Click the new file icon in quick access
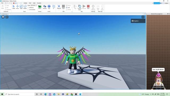Viewport: 170px width, 96px height. click(x=6, y=3)
